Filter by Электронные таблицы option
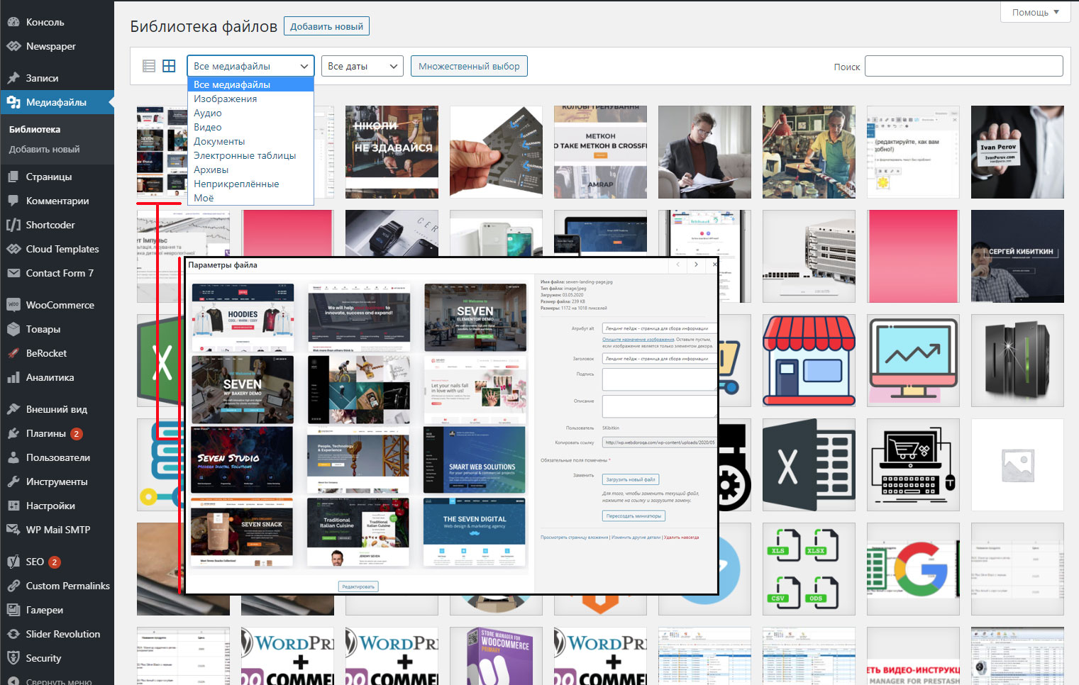The width and height of the screenshot is (1079, 685). coord(250,155)
